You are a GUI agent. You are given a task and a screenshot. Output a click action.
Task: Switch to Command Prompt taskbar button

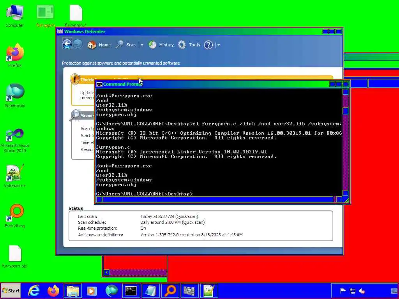click(131, 290)
